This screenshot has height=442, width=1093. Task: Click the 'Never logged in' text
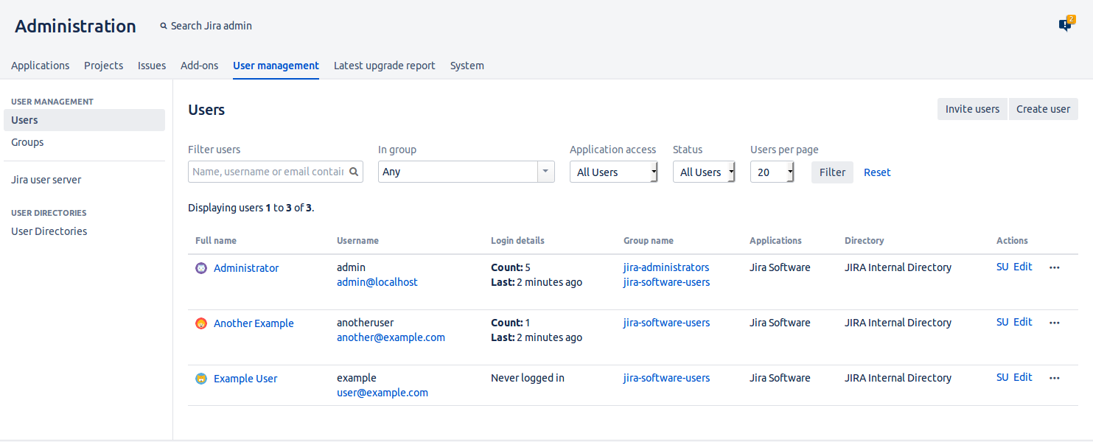coord(528,378)
